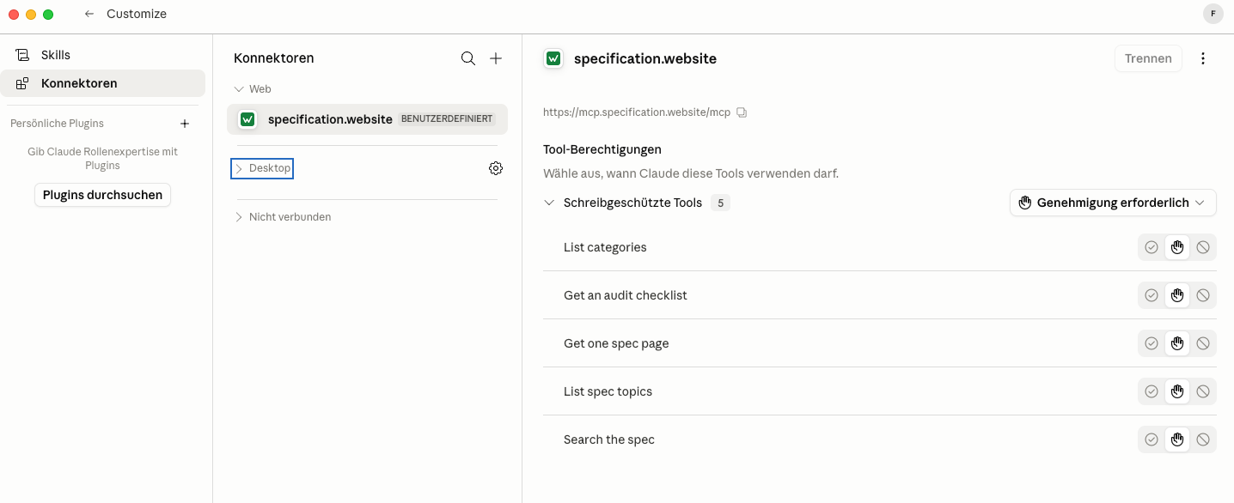Click the green macOS maximize button
Viewport: 1234px width, 503px height.
(48, 15)
